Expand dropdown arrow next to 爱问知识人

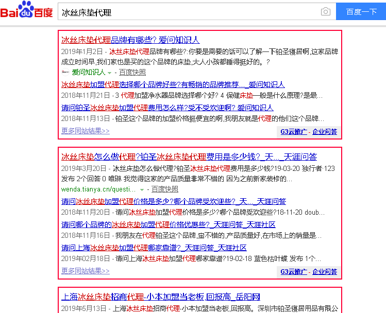[x=110, y=73]
